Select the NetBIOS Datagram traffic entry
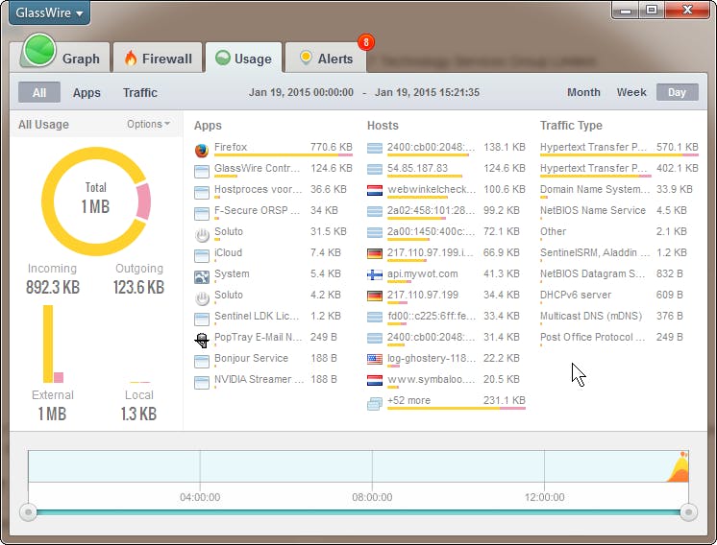 click(619, 274)
